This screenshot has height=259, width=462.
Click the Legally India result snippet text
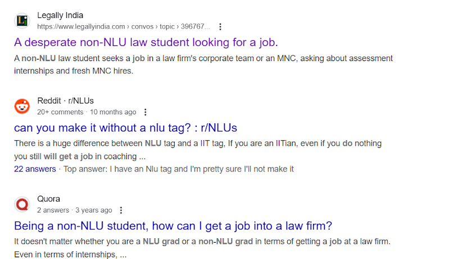point(203,64)
